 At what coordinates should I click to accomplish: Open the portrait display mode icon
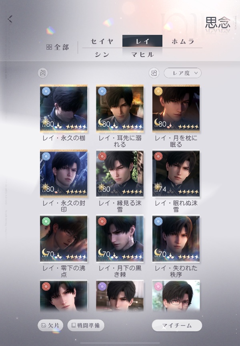tap(43, 73)
